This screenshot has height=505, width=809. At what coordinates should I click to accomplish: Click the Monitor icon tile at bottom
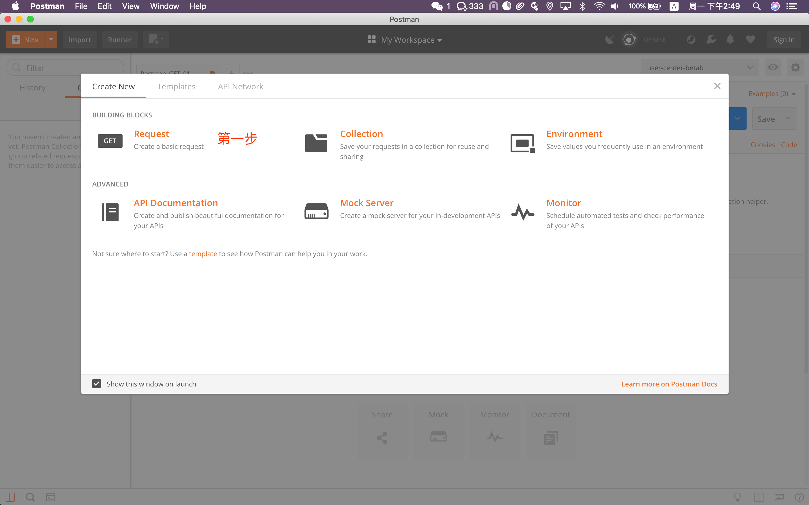click(x=494, y=431)
